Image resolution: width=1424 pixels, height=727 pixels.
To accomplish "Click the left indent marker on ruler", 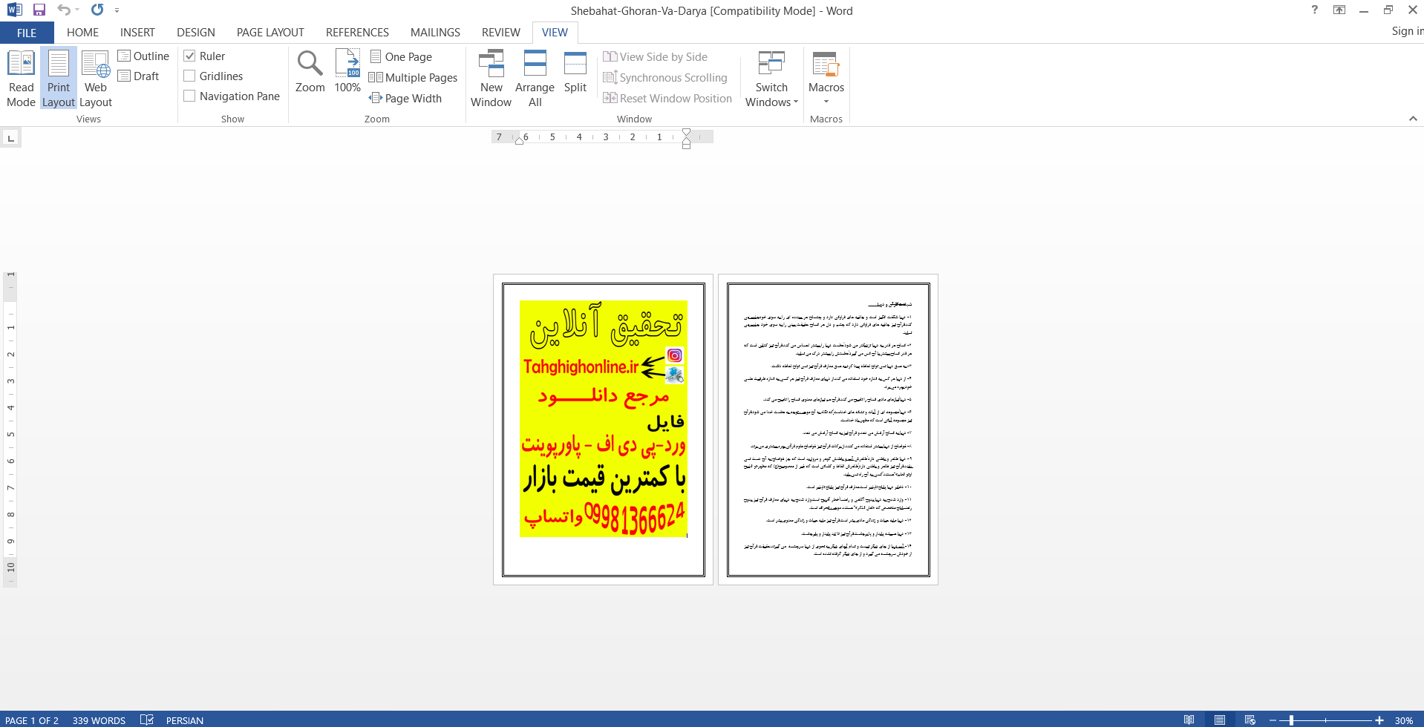I will coord(519,140).
